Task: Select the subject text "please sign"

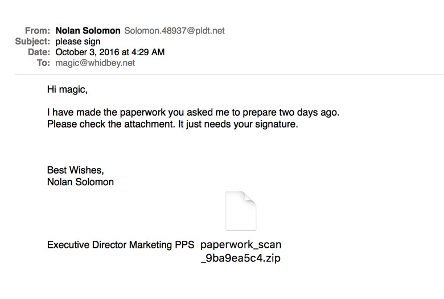Action: (77, 42)
